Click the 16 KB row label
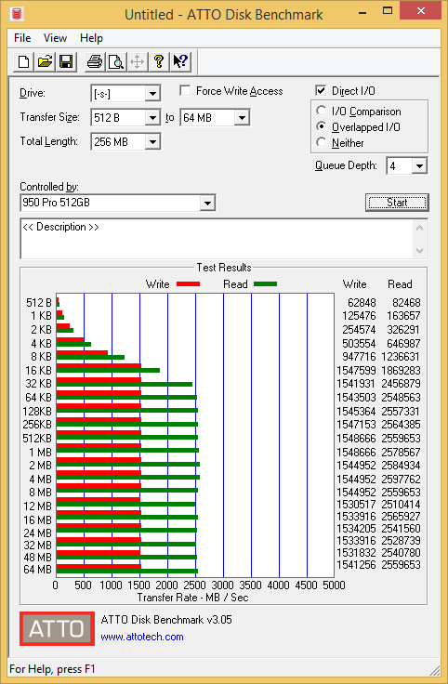 tap(39, 371)
